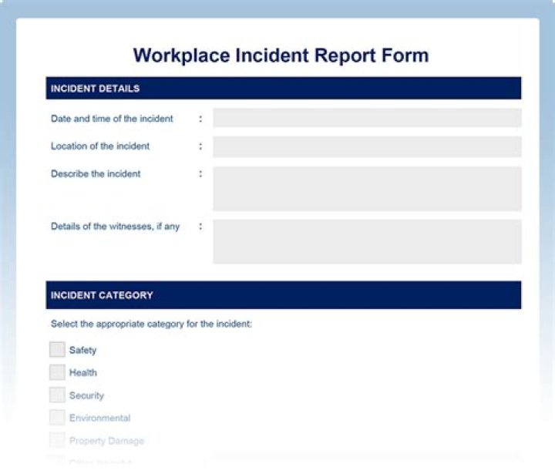
Task: Enable the Security checkbox
Action: click(x=57, y=395)
